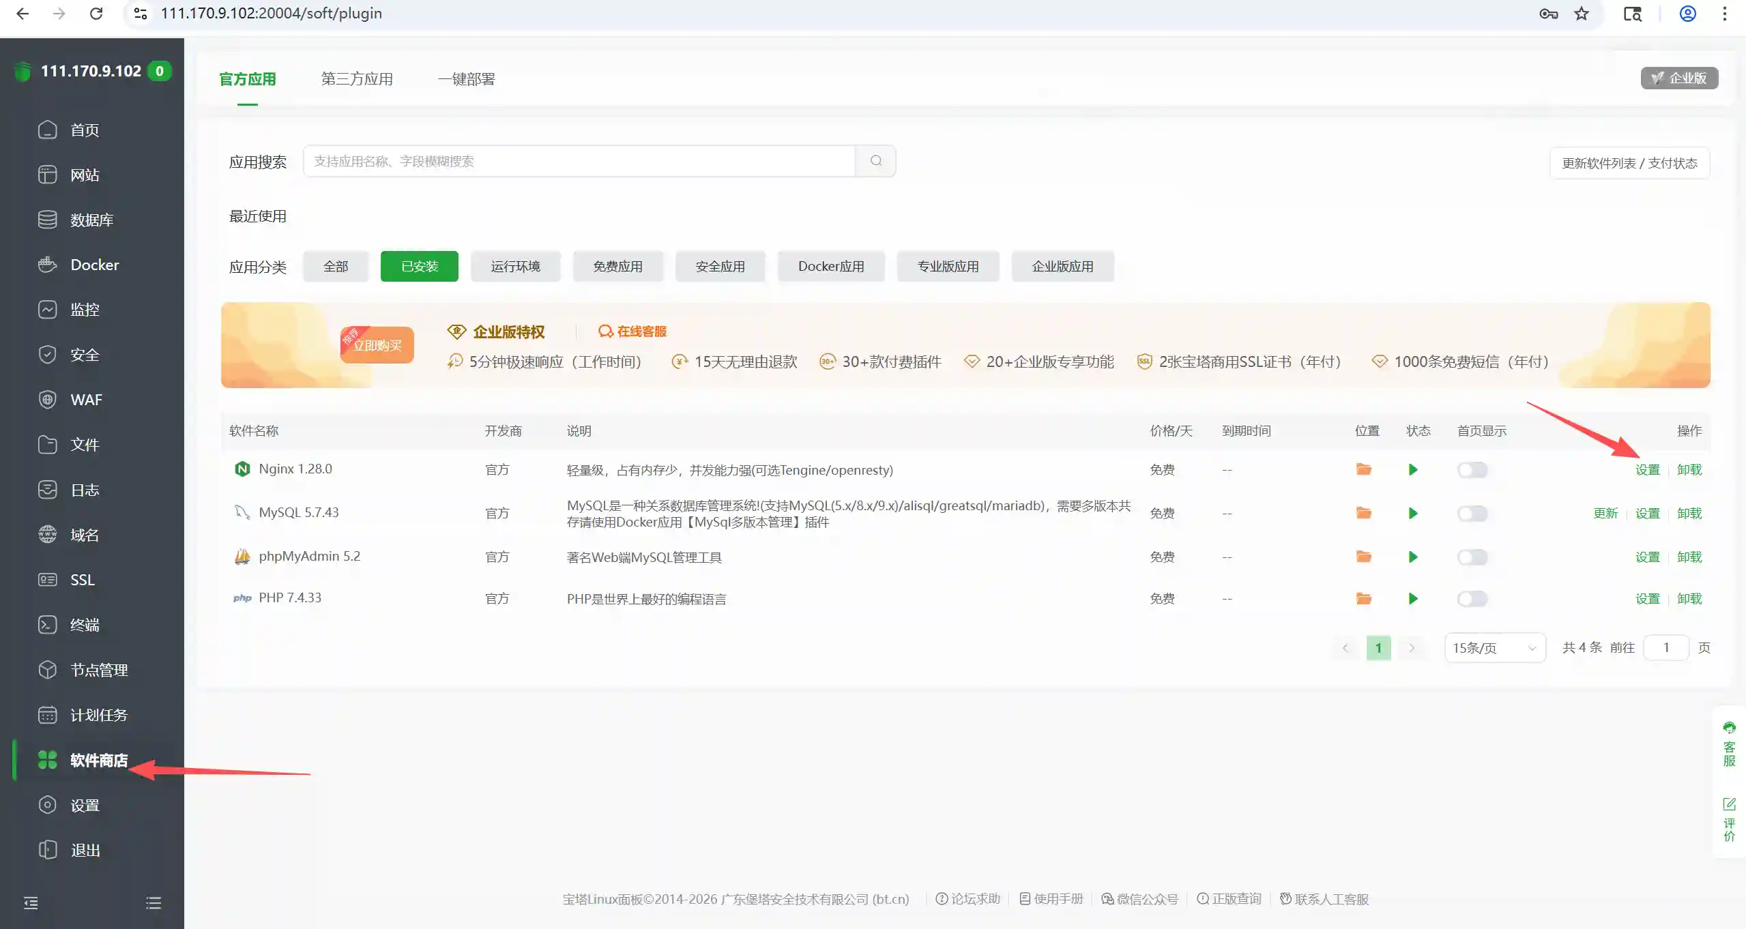Open phpMyAdmin folder location icon
Screen dimensions: 1746x929
(x=1363, y=557)
